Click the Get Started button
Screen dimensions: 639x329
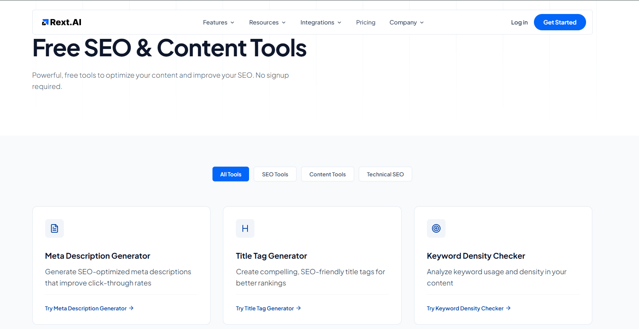click(x=560, y=22)
